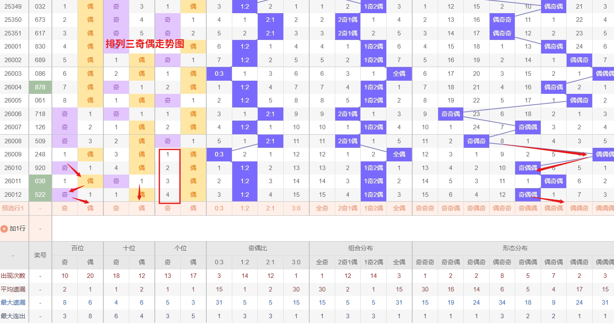The height and width of the screenshot is (324, 614).
Task: Click the 组合分布 column group header
Action: tap(361, 248)
